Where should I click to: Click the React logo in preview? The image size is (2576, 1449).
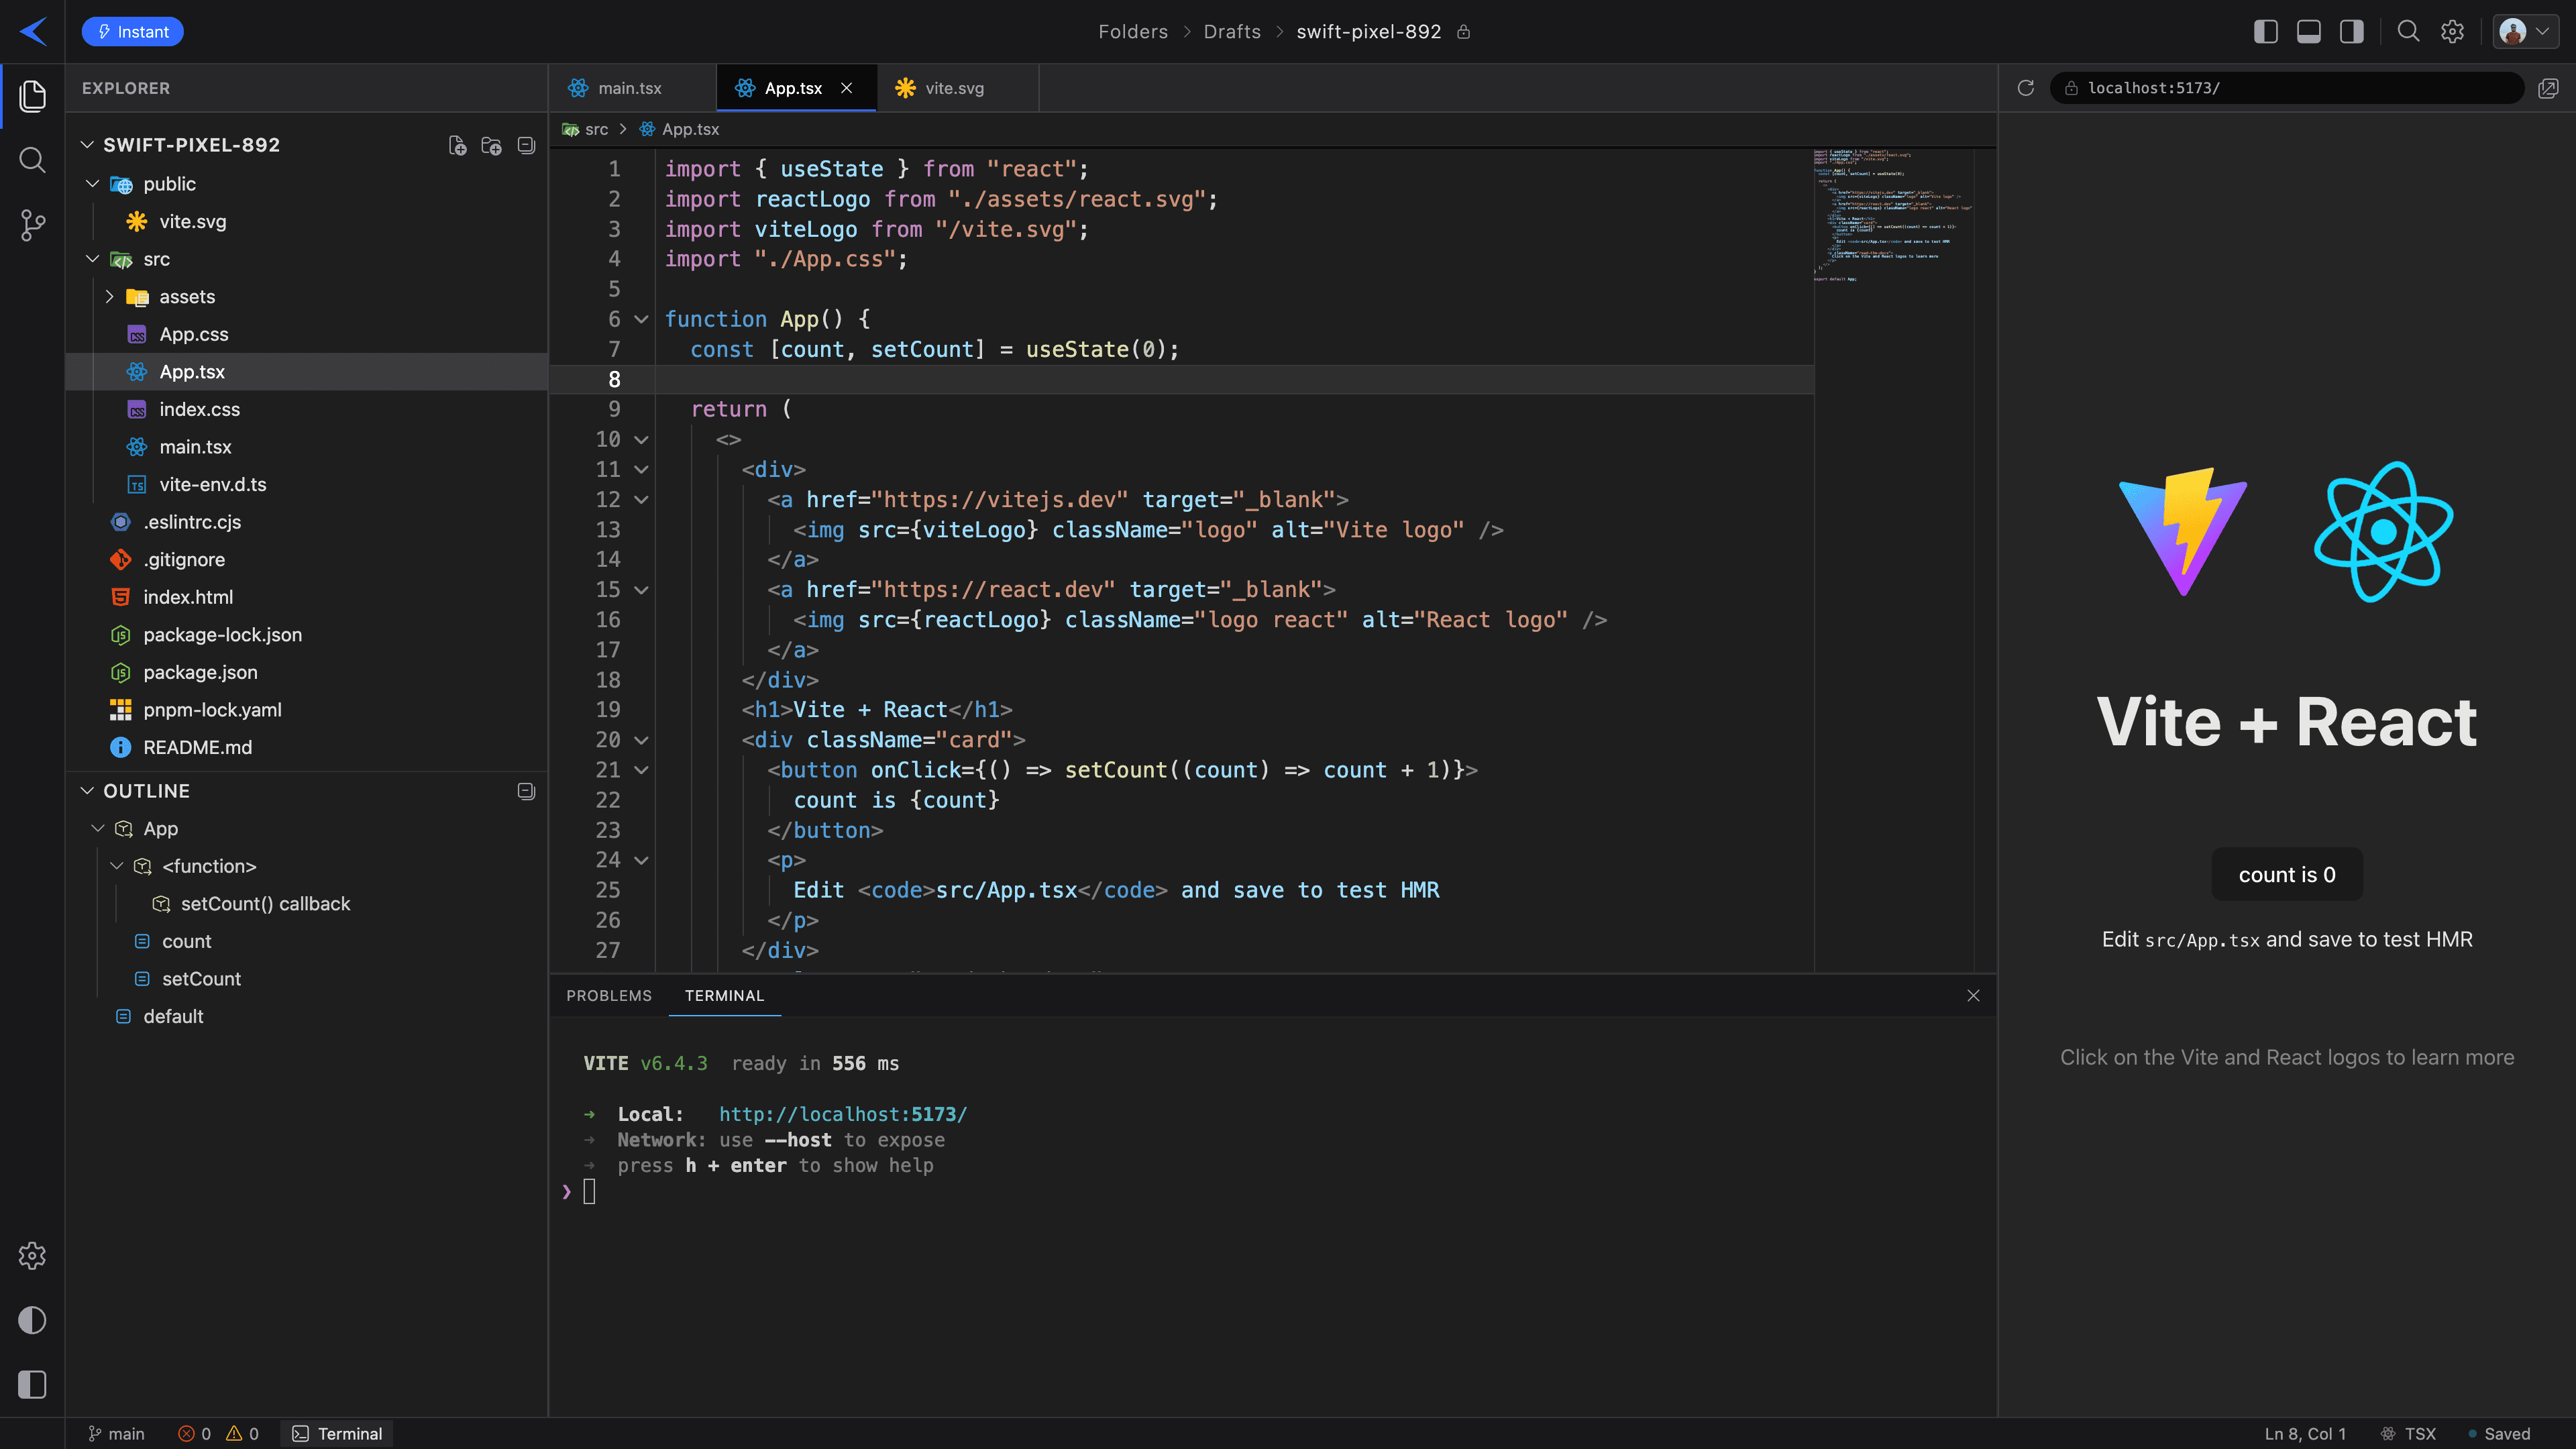coord(2383,532)
